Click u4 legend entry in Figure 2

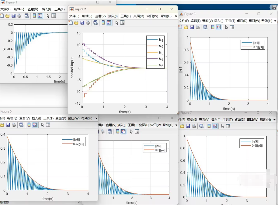[x=155, y=59]
